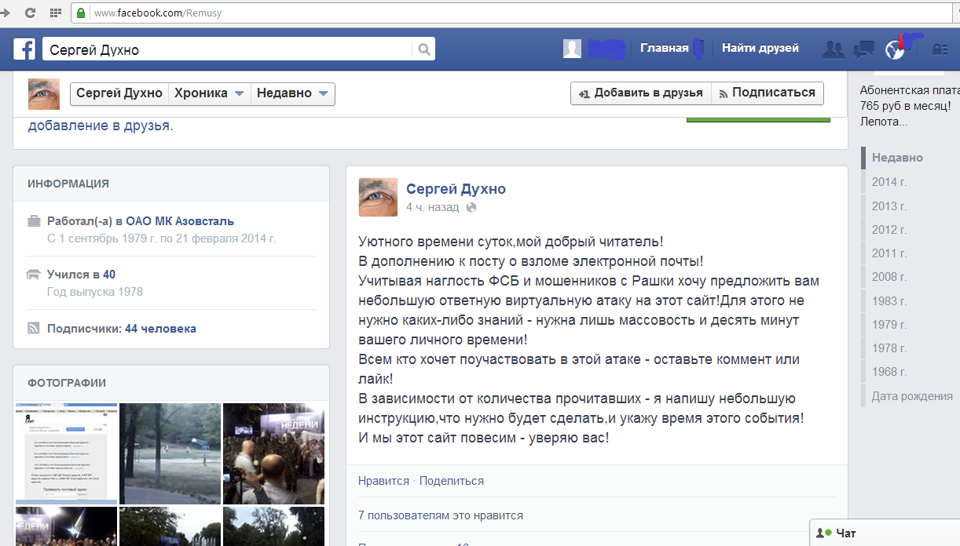Image resolution: width=960 pixels, height=546 pixels.
Task: Click the search magnifier icon
Action: click(x=424, y=49)
